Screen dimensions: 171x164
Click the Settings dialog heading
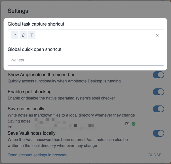tap(18, 11)
